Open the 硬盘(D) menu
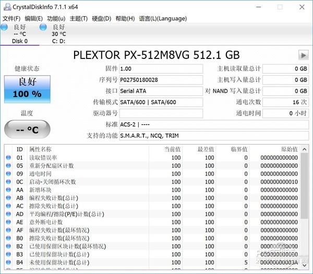 click(x=101, y=19)
